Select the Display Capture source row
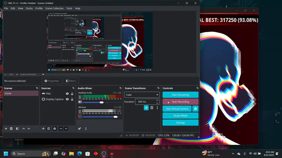 click(58, 99)
